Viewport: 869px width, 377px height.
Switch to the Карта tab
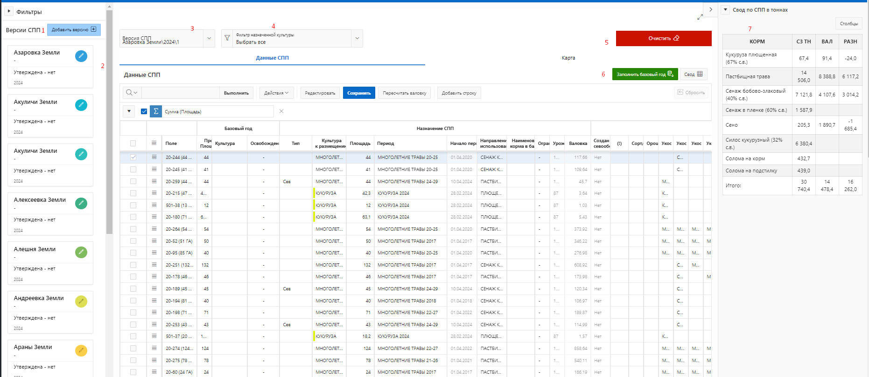(x=568, y=58)
